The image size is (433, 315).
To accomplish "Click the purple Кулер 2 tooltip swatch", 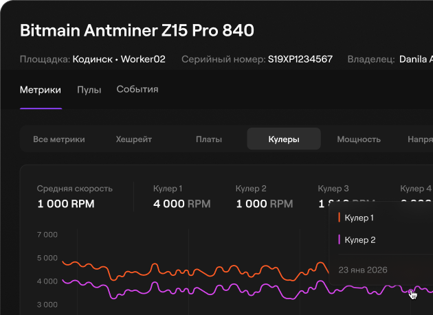I will [339, 240].
